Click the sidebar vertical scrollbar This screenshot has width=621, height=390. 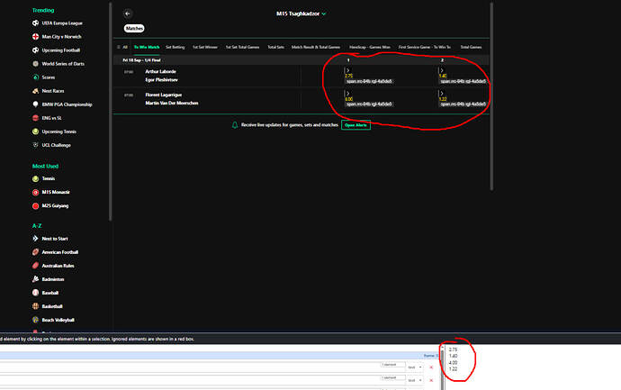(x=110, y=112)
